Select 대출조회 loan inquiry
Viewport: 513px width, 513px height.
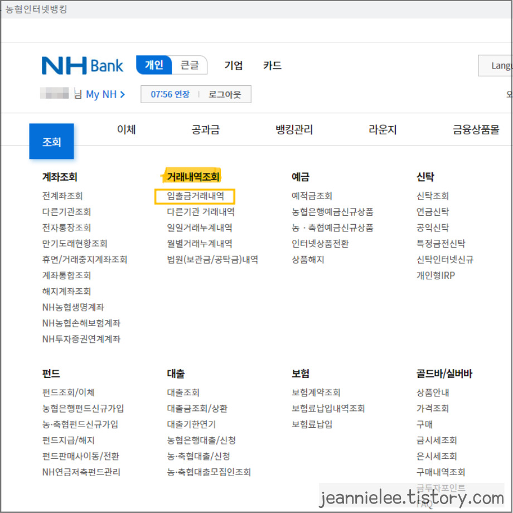coord(184,391)
